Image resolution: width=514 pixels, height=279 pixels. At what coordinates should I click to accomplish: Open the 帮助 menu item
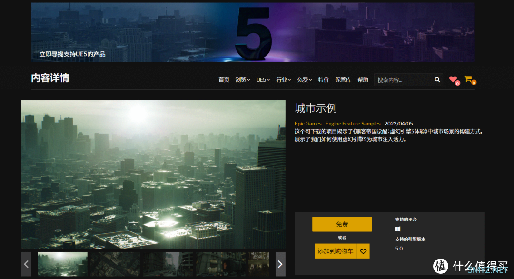pos(363,80)
